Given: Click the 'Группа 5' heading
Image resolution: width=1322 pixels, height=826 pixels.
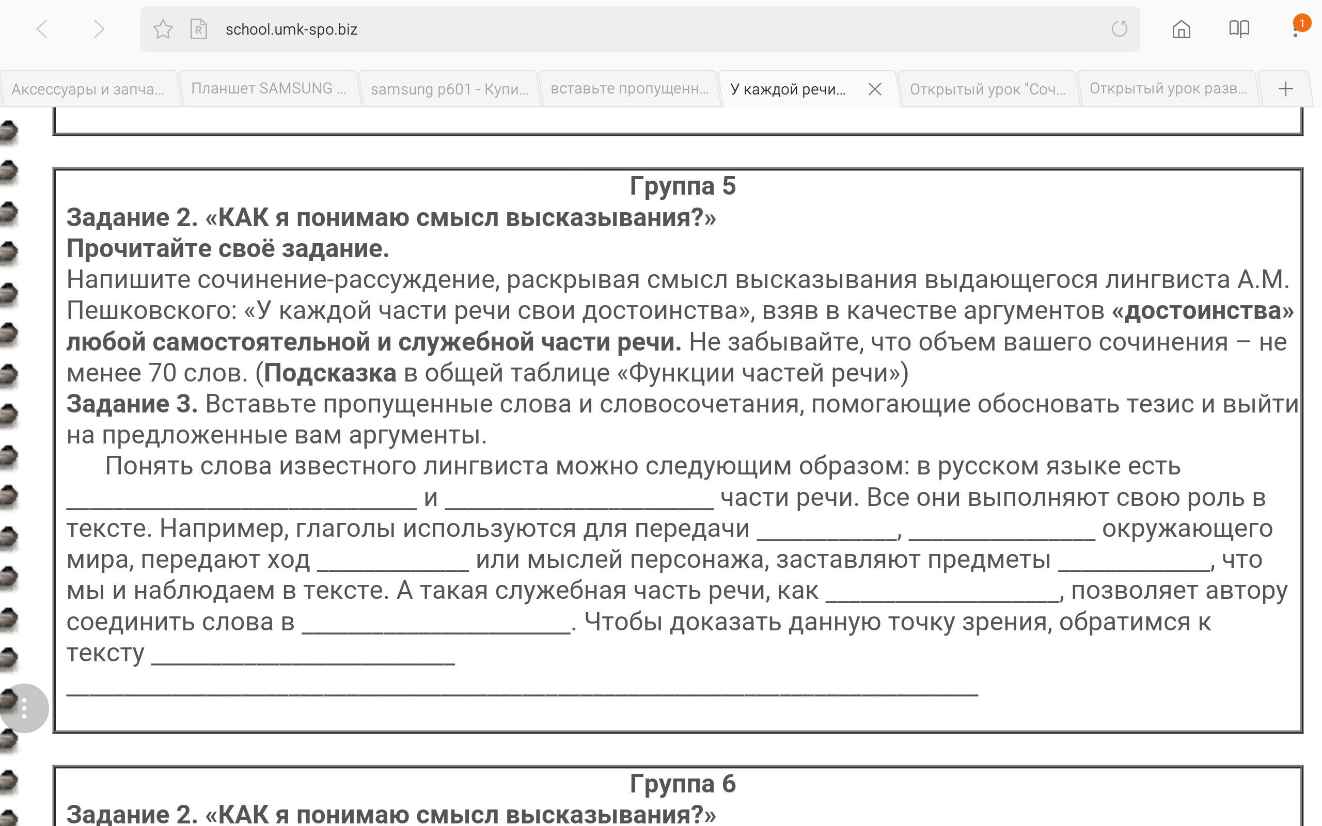Looking at the screenshot, I should (682, 186).
